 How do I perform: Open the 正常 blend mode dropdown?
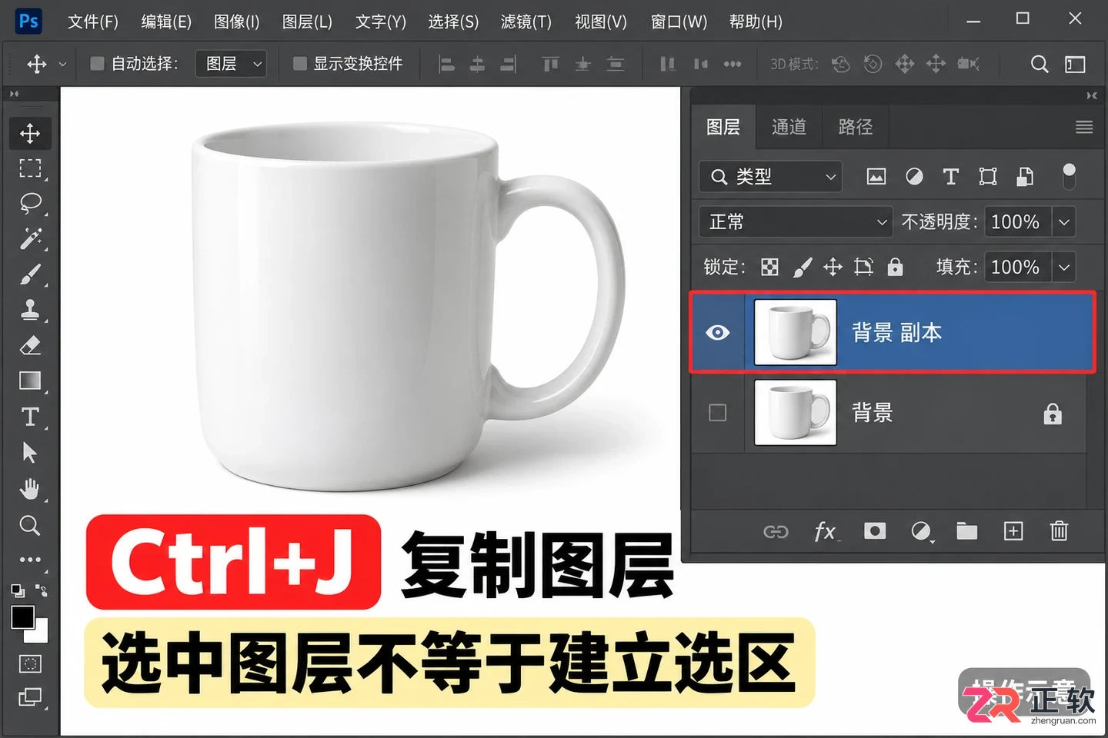(796, 222)
